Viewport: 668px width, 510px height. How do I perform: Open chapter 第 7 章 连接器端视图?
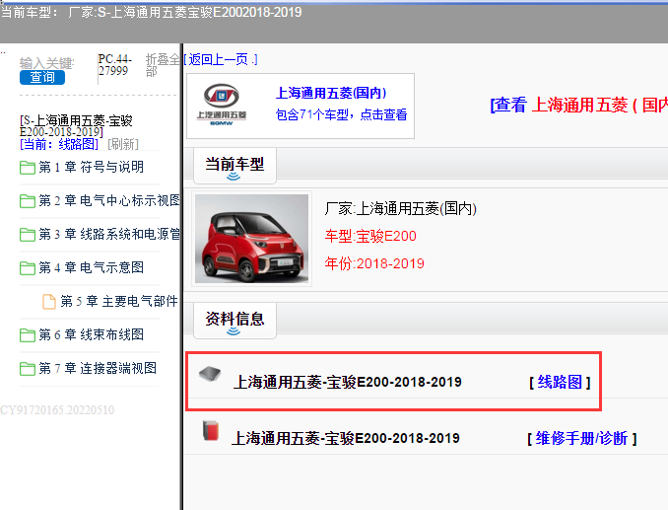tap(98, 368)
